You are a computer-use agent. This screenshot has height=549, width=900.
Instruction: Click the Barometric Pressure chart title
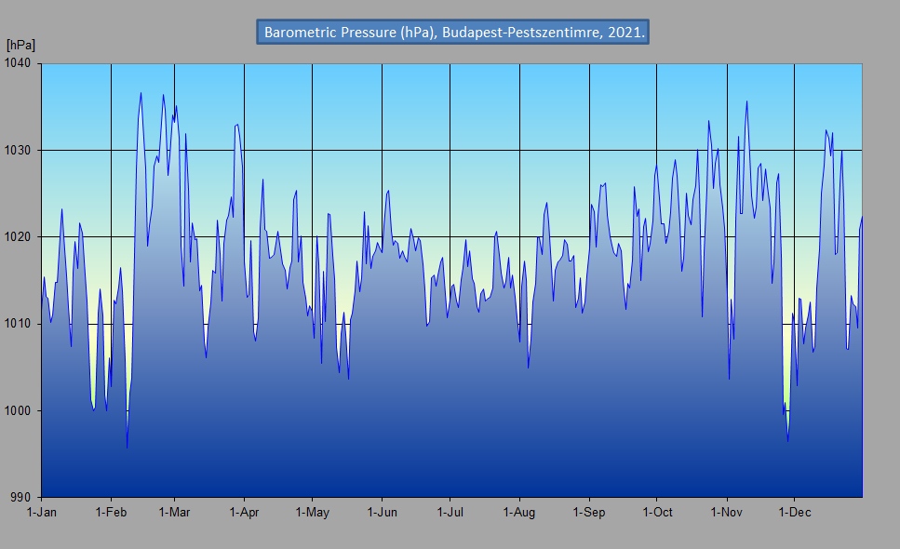(x=452, y=32)
